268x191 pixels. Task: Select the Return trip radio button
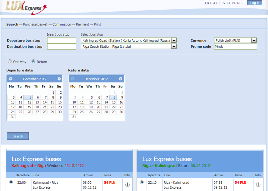pos(33,61)
